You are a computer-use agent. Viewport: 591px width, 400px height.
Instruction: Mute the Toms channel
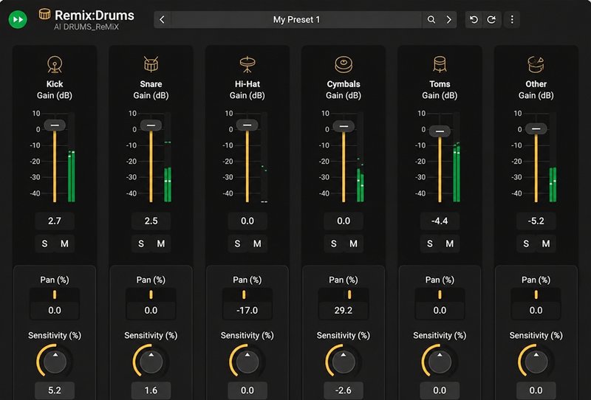(x=450, y=244)
